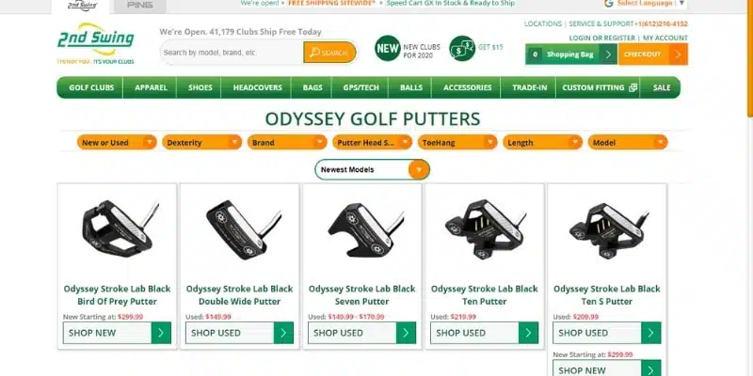Click the search by model input field
Screen dimensions: 753x376
coord(232,53)
